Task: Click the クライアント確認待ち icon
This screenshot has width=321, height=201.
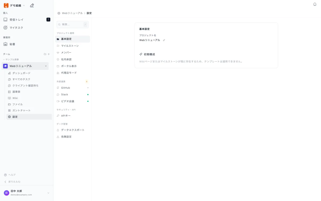Action: click(x=9, y=85)
